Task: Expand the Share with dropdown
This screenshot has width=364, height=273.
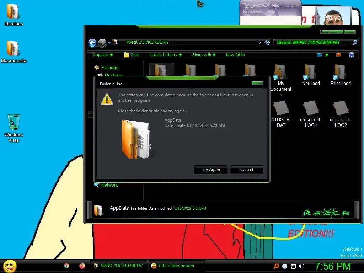Action: (204, 55)
